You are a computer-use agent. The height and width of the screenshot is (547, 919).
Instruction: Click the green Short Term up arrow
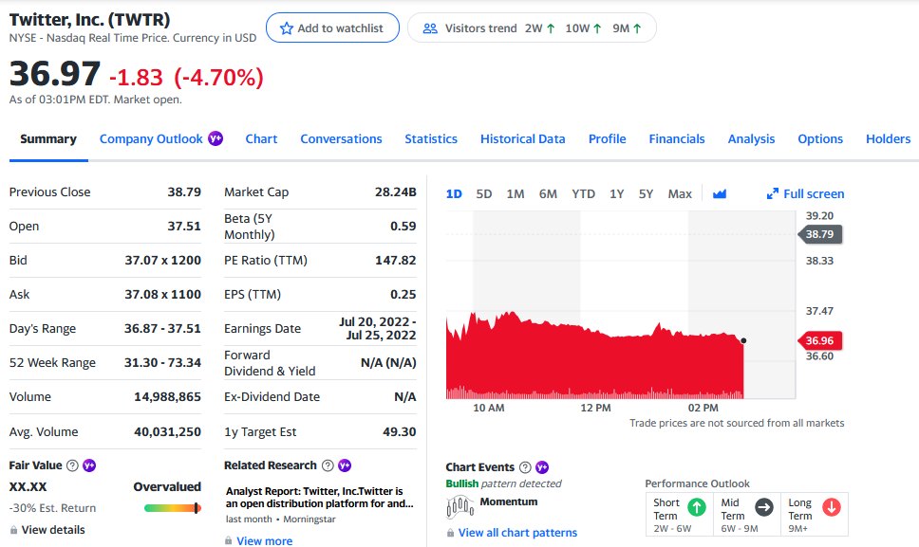(x=696, y=507)
